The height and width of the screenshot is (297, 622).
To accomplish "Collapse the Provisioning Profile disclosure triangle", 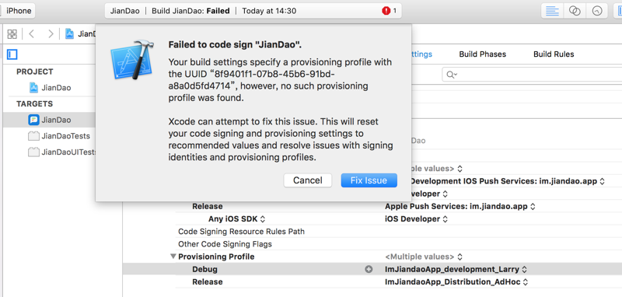I will [173, 257].
